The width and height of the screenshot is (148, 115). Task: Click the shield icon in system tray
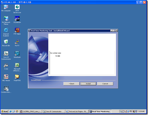[x=136, y=112]
